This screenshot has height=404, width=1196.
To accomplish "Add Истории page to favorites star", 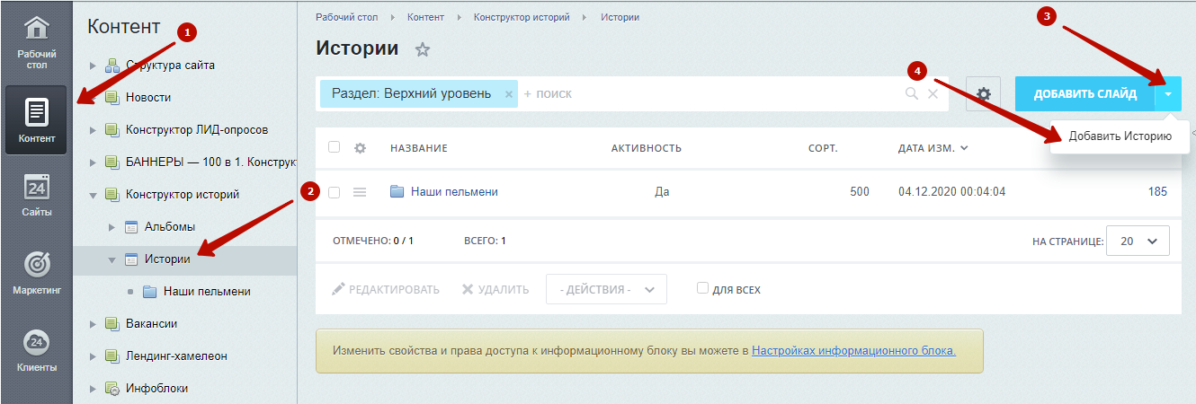I will tap(423, 50).
